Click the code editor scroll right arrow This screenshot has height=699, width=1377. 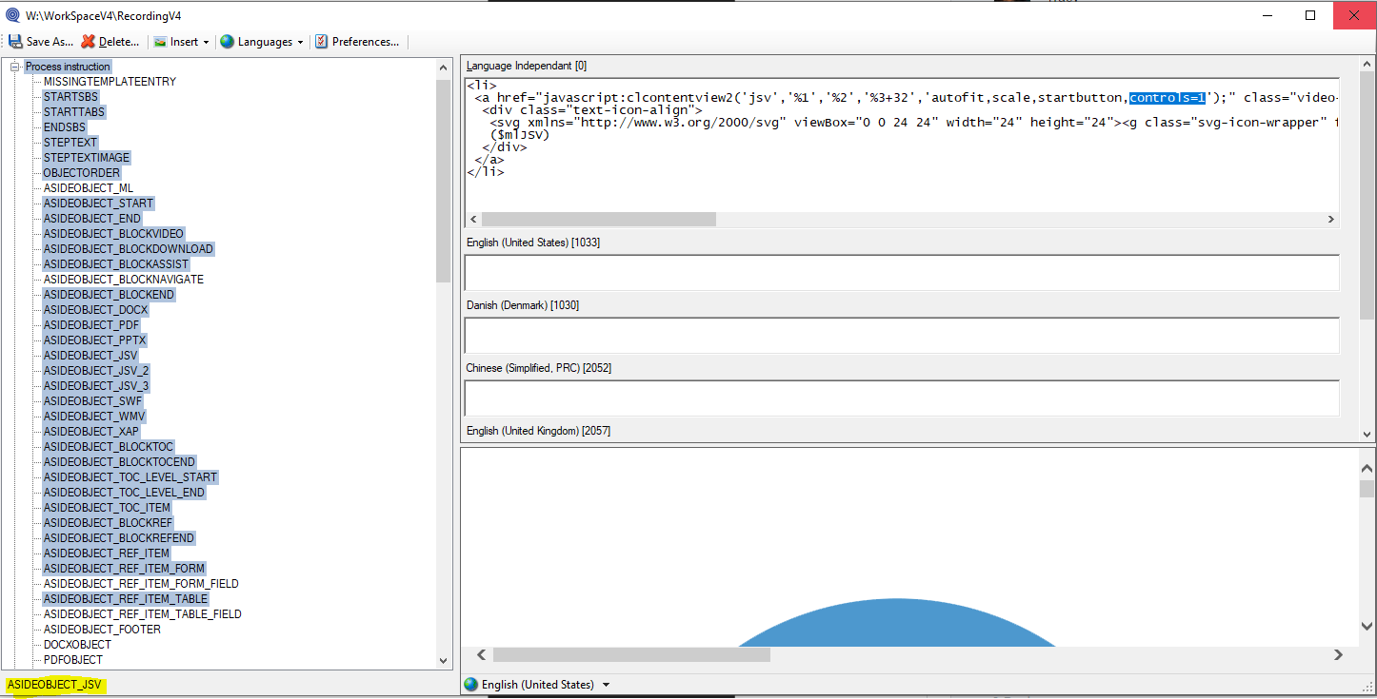[1331, 219]
